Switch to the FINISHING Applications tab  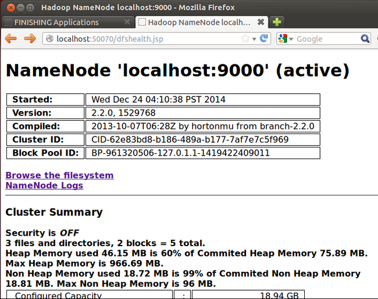[67, 23]
